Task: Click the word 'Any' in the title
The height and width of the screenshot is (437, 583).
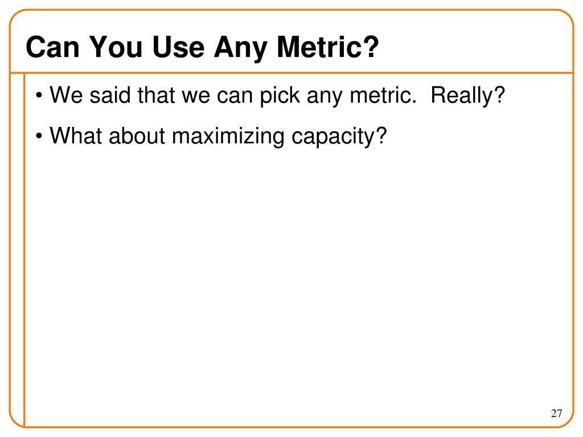Action: tap(241, 48)
